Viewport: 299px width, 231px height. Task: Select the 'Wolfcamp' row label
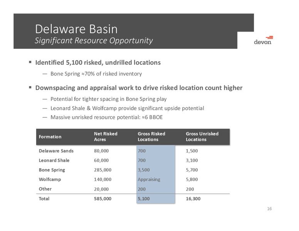click(50, 179)
